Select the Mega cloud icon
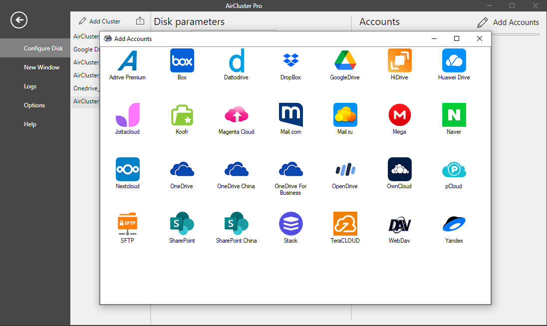This screenshot has width=547, height=326. pyautogui.click(x=399, y=115)
